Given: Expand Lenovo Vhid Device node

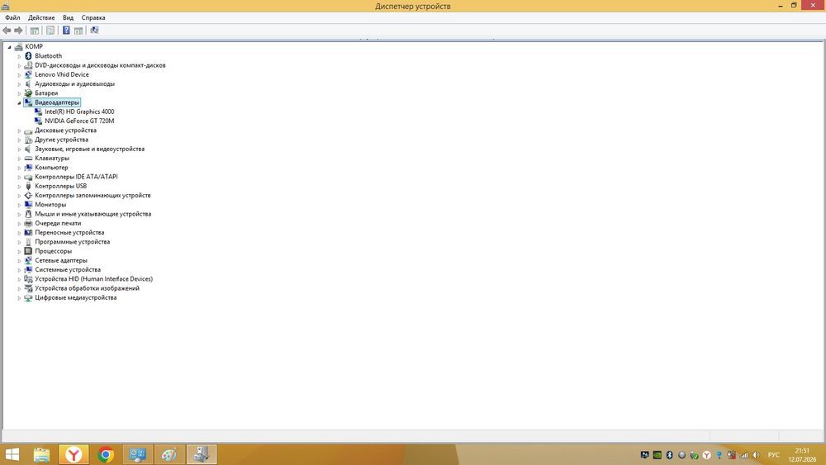Looking at the screenshot, I should tap(20, 75).
